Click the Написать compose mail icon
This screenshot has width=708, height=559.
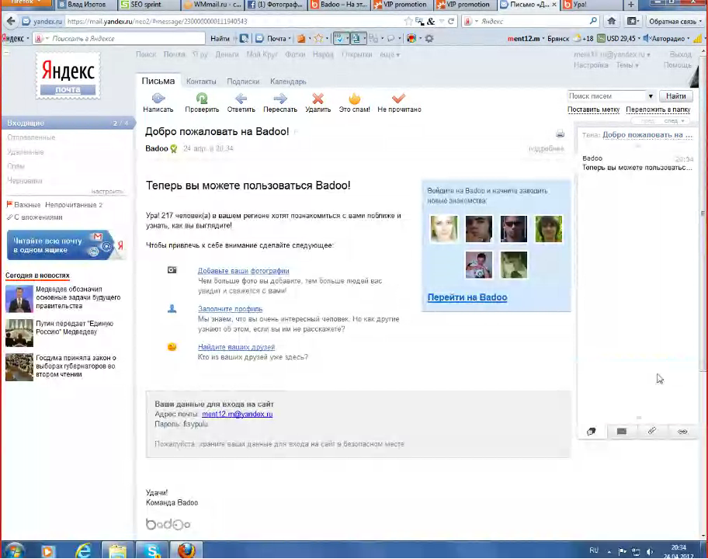tap(158, 98)
